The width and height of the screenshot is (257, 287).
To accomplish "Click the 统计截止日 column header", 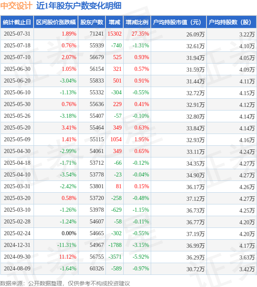I will coord(17,22).
